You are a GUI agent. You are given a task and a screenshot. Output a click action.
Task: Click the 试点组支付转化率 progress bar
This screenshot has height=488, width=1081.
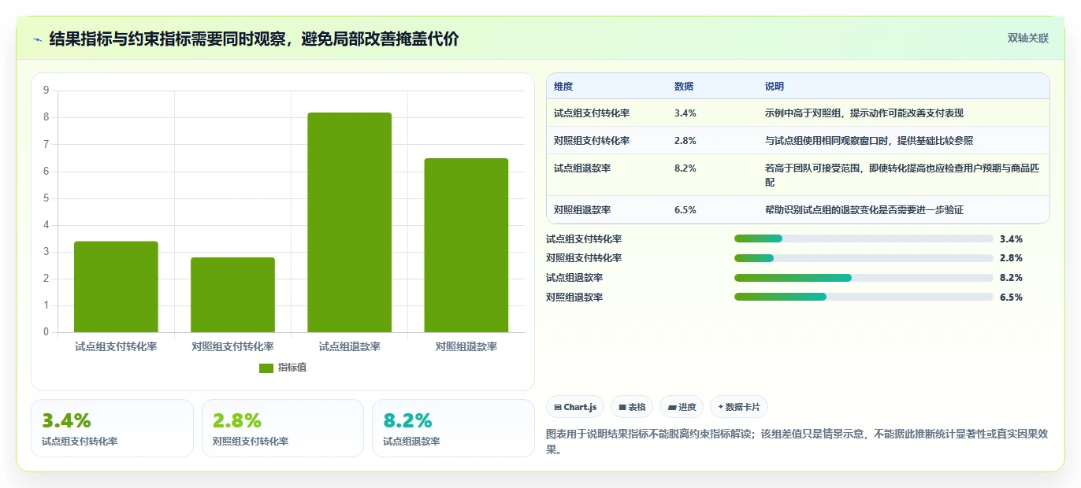[864, 238]
